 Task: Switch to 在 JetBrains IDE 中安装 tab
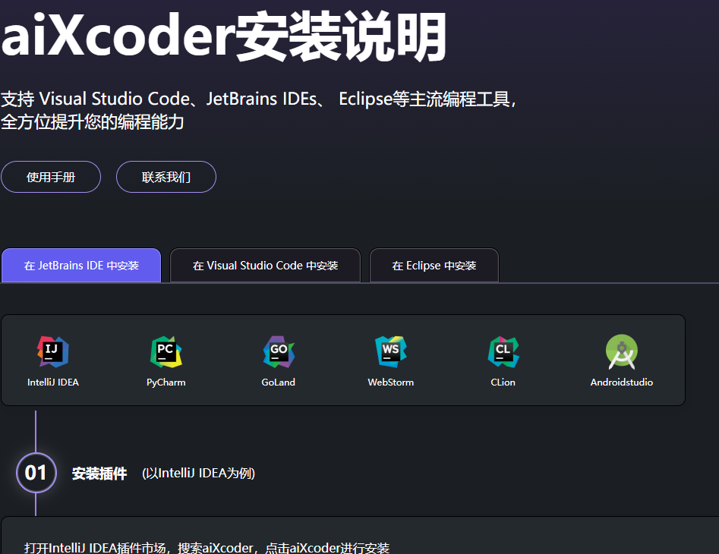(x=81, y=266)
